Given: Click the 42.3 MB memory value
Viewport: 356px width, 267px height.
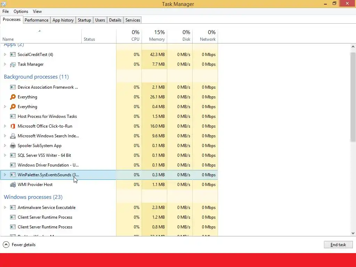Looking at the screenshot, I should click(x=157, y=55).
